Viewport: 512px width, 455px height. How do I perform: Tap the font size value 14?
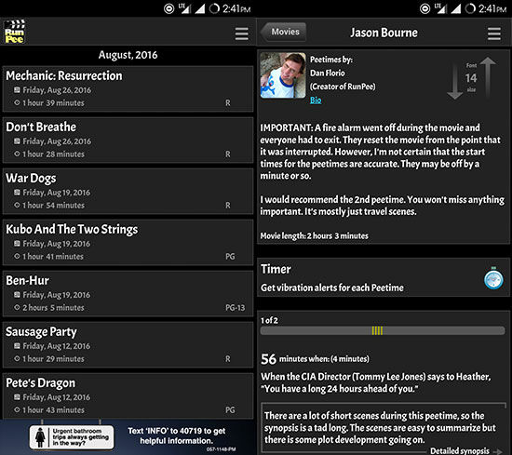pos(471,78)
